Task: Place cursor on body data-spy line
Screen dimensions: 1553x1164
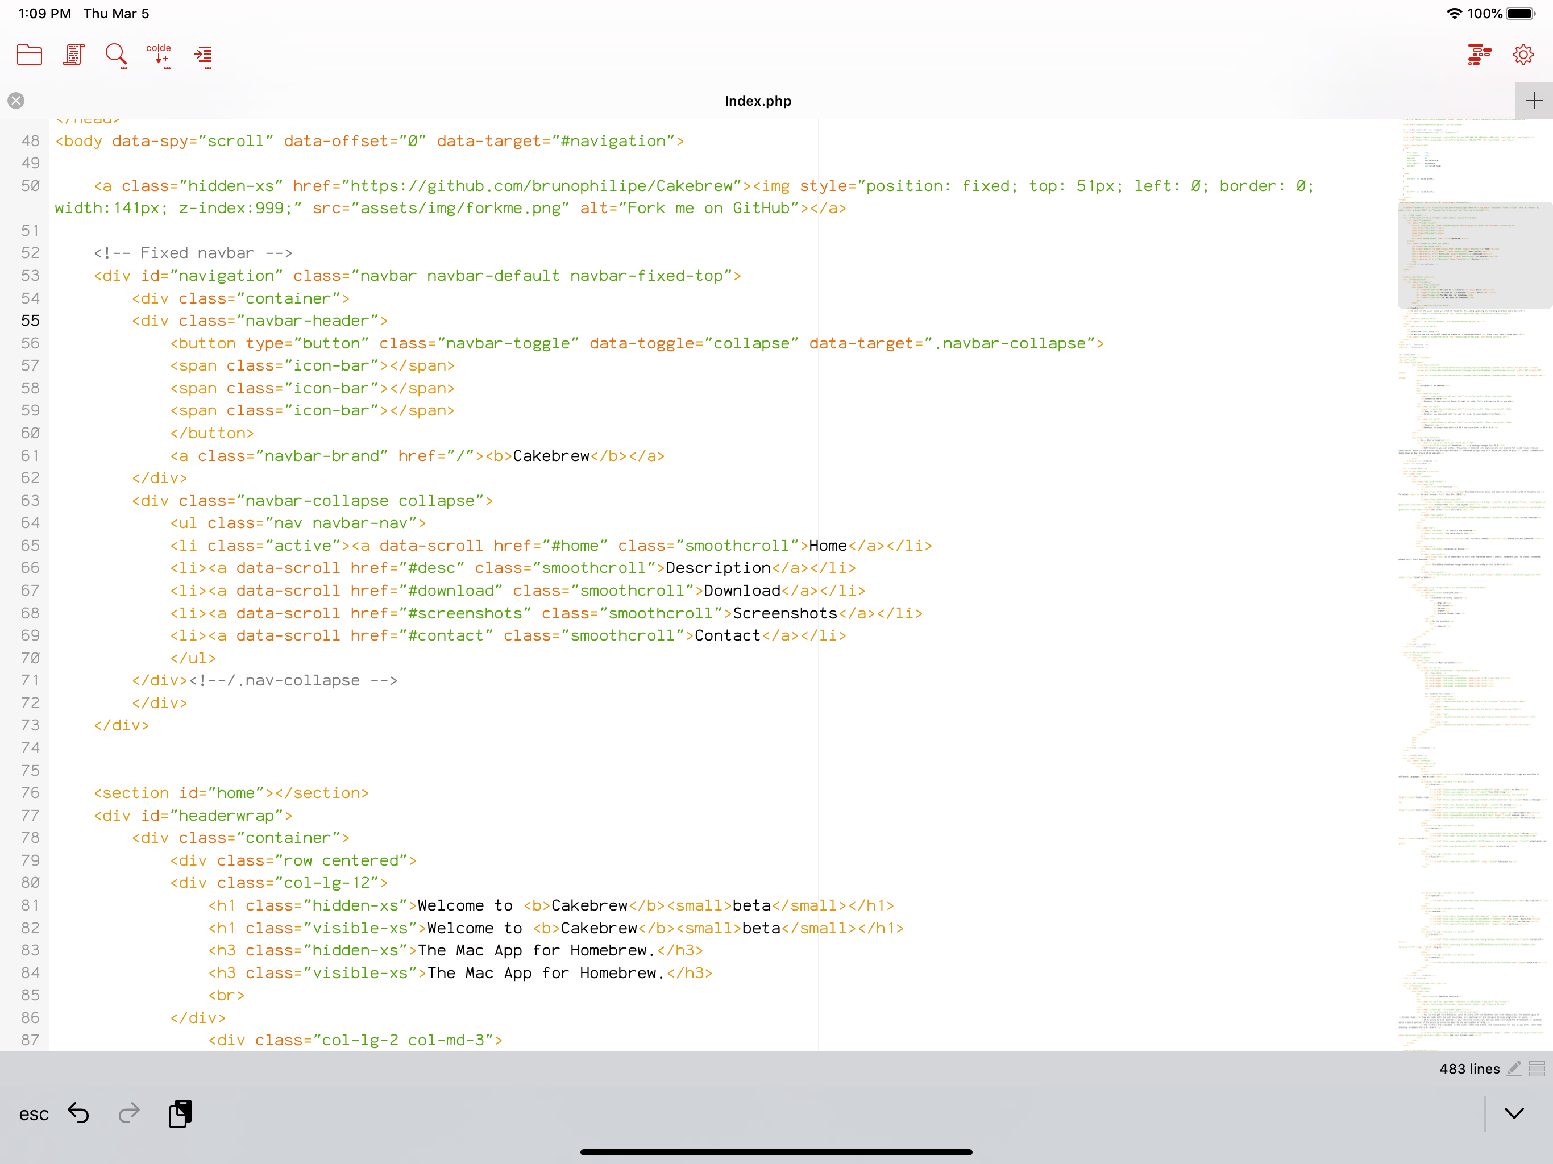Action: click(369, 141)
